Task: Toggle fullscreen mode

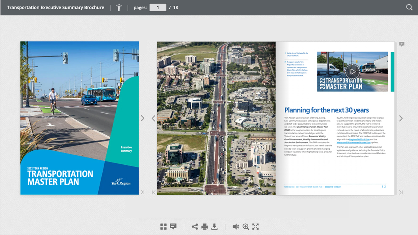Action: point(255,226)
